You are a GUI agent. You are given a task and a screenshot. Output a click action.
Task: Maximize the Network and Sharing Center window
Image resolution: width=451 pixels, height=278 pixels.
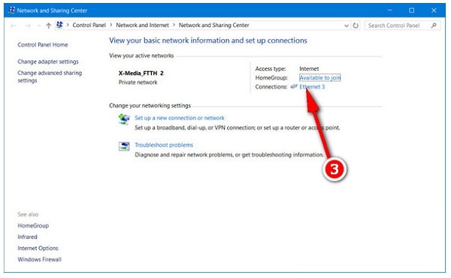(x=412, y=11)
